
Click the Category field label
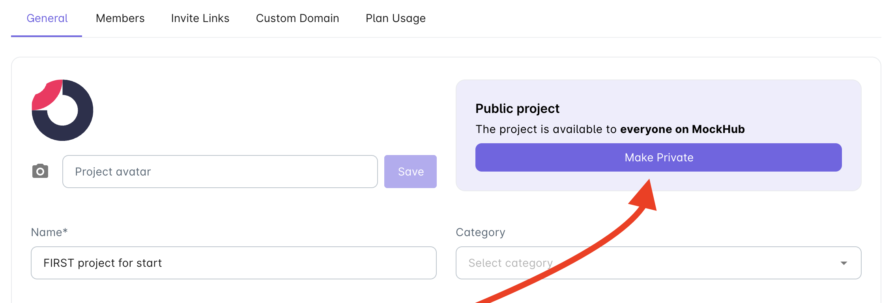tap(480, 232)
